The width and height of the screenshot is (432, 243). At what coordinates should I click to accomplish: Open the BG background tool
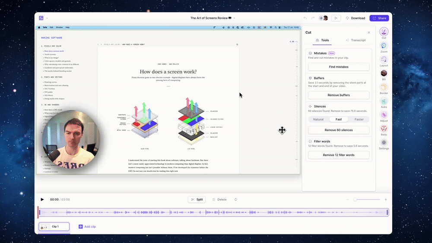(384, 75)
